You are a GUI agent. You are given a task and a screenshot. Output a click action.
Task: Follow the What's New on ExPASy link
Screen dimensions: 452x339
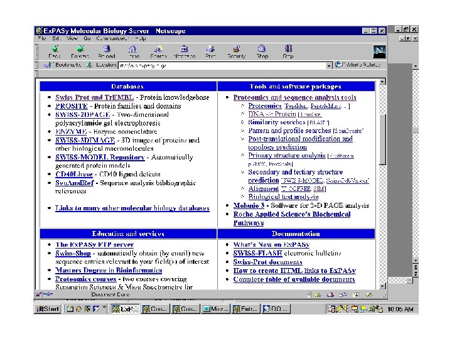coord(272,245)
